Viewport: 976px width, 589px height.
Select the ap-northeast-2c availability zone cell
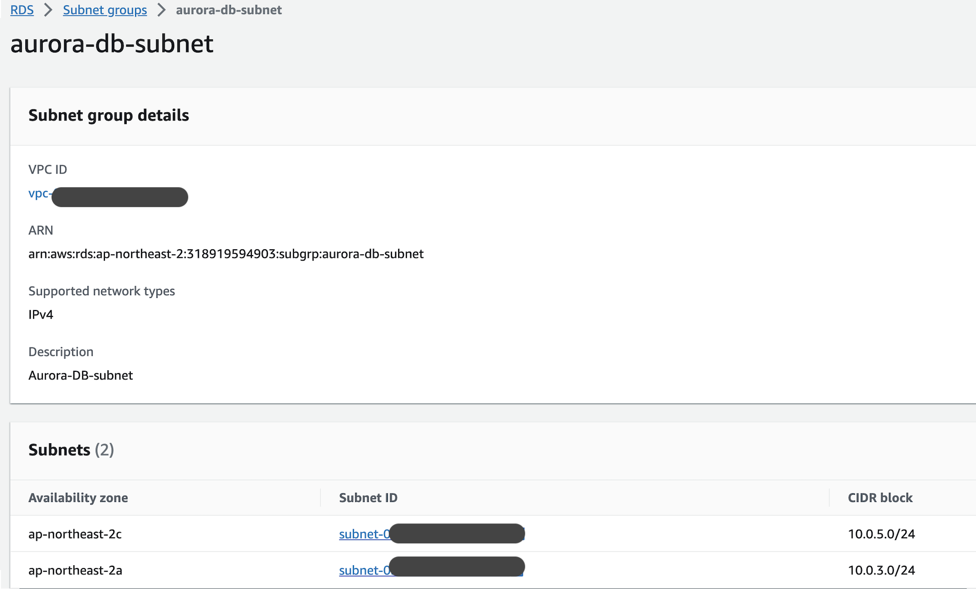pyautogui.click(x=75, y=534)
